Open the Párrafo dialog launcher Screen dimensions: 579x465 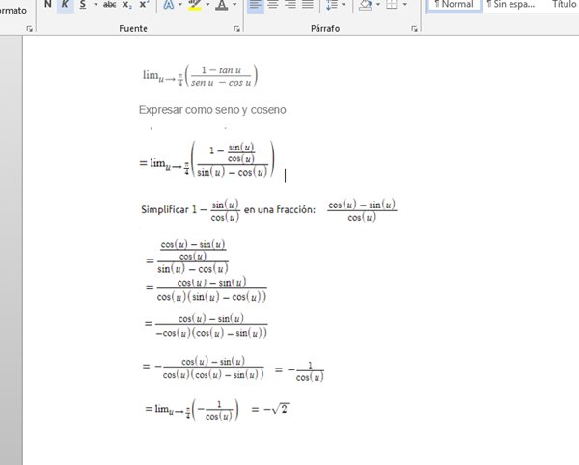[414, 29]
